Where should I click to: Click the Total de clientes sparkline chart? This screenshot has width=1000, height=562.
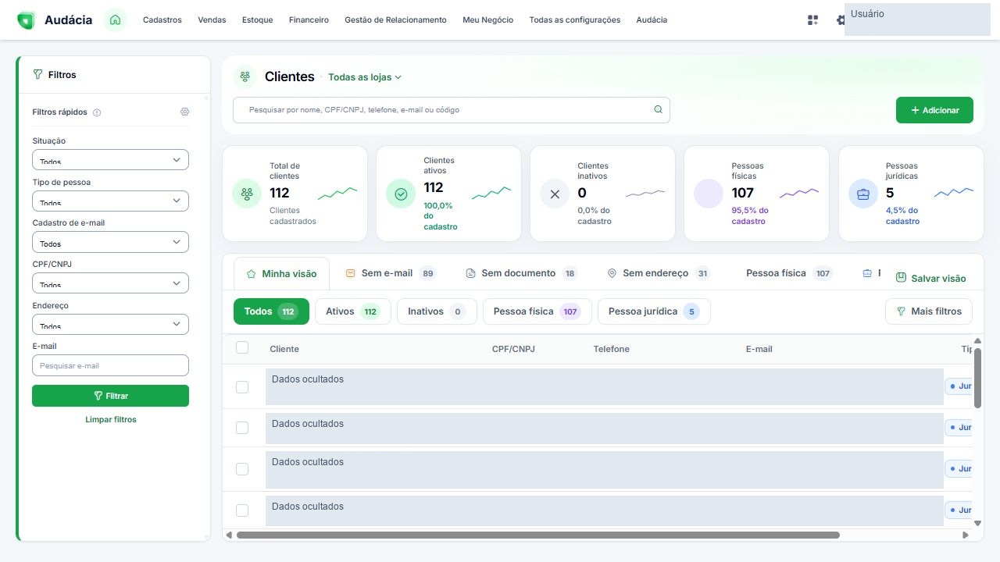337,193
